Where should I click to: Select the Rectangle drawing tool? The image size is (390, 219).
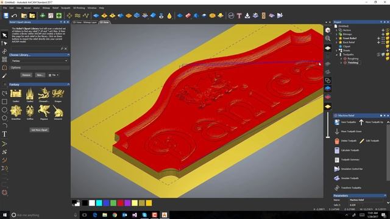pyautogui.click(x=4, y=102)
